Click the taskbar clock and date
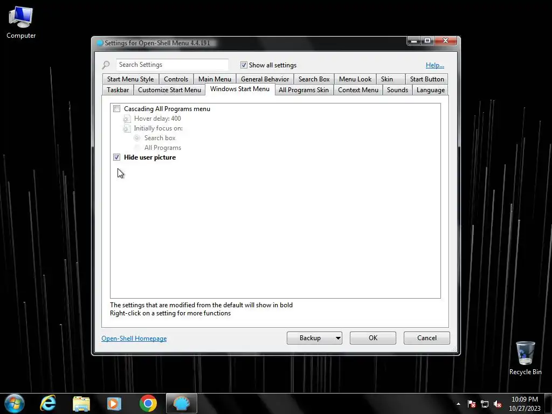This screenshot has width=552, height=414. [x=525, y=404]
